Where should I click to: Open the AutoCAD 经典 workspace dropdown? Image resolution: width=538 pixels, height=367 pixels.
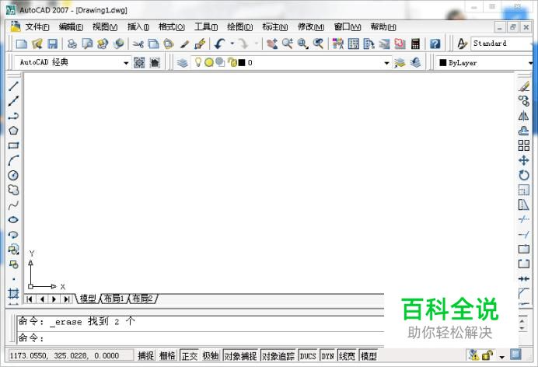click(126, 63)
